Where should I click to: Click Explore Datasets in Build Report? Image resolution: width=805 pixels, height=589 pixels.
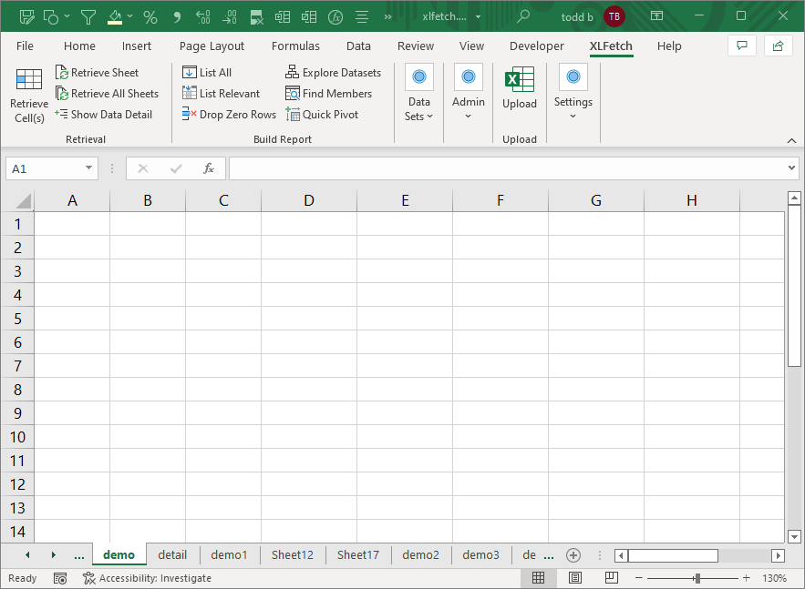[333, 73]
